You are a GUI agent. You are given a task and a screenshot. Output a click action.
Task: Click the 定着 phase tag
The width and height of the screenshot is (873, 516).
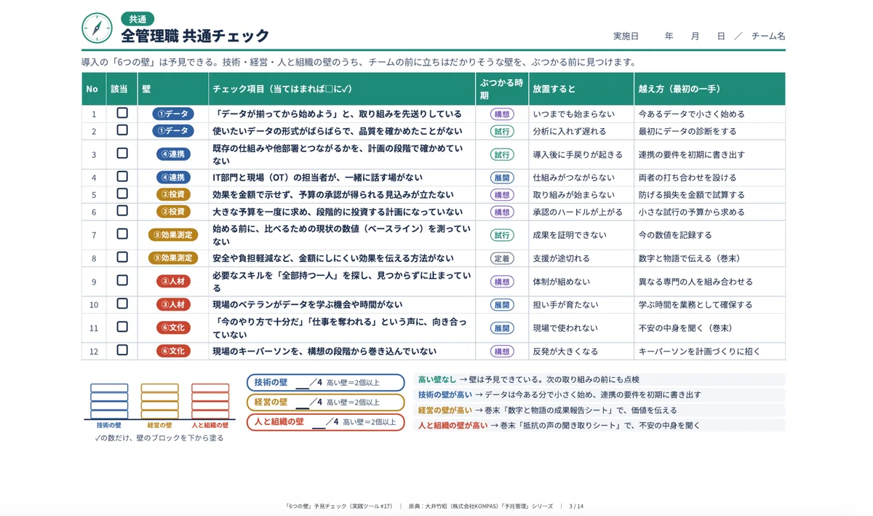pyautogui.click(x=502, y=258)
